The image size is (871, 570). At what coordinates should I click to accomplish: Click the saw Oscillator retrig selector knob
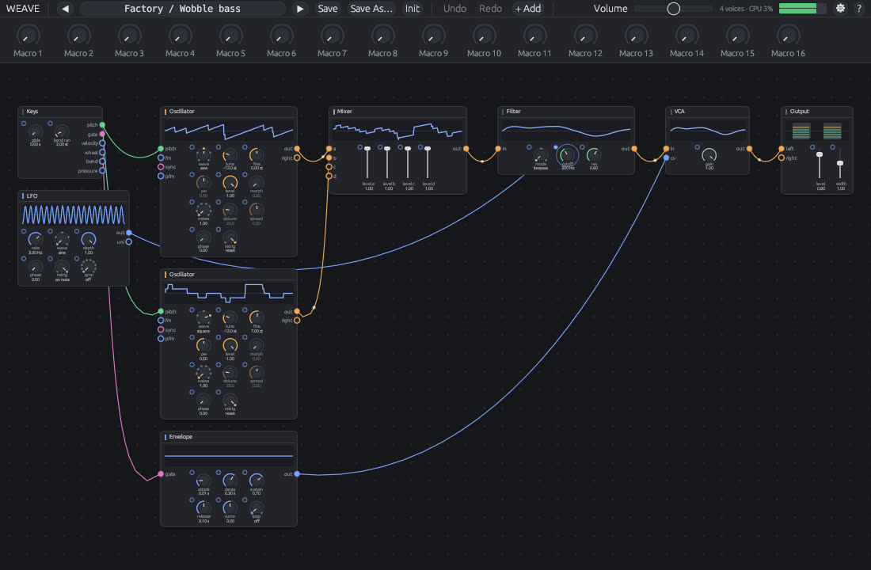230,237
